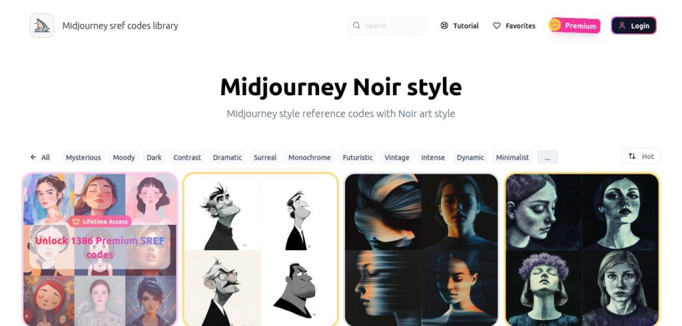This screenshot has height=326, width=682.
Task: Open the caricature men sketches thumbnail card
Action: click(260, 249)
